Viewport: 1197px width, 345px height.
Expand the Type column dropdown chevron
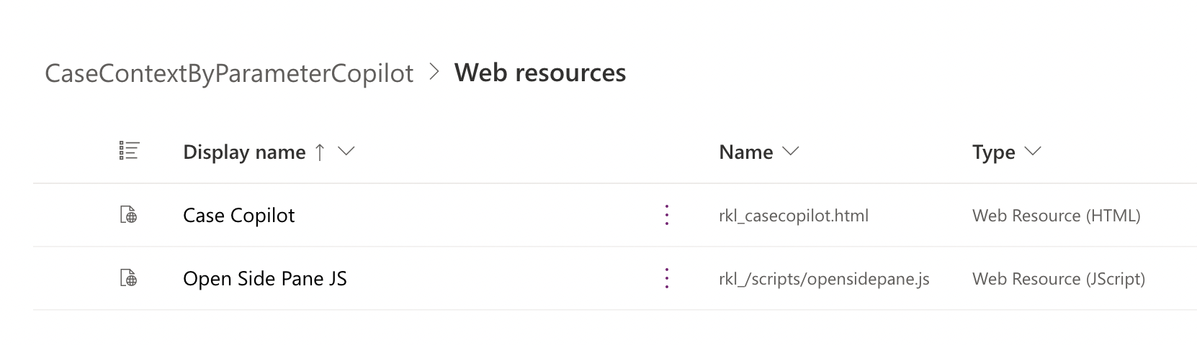click(1032, 152)
